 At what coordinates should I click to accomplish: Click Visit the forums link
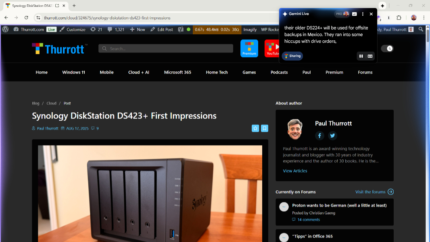point(374,192)
